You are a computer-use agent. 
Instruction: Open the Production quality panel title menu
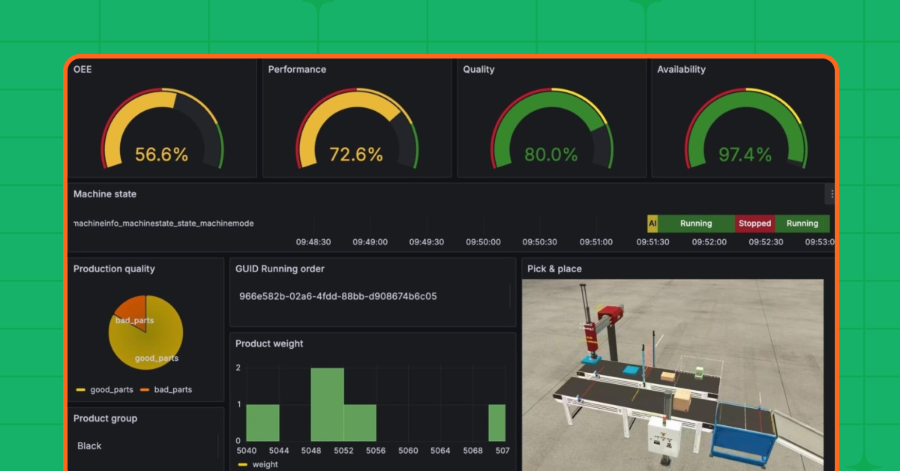113,268
